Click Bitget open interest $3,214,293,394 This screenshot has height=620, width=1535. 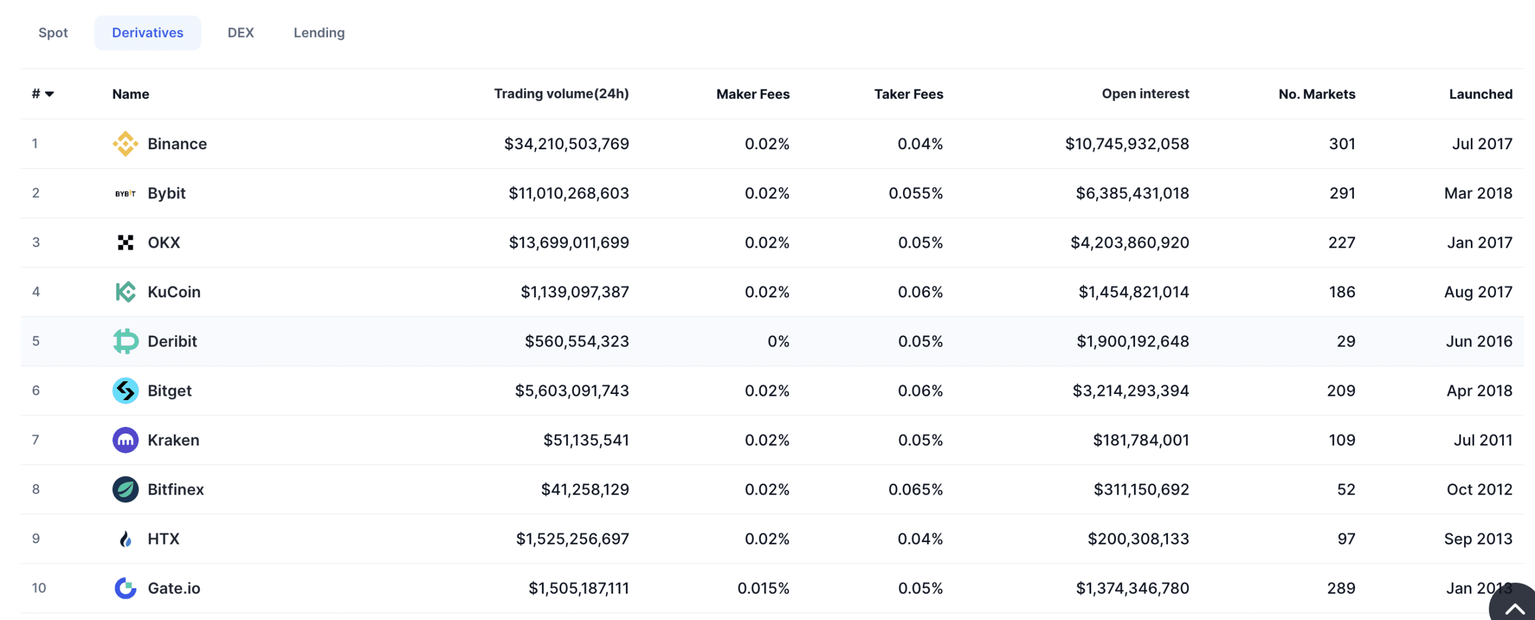point(1131,391)
